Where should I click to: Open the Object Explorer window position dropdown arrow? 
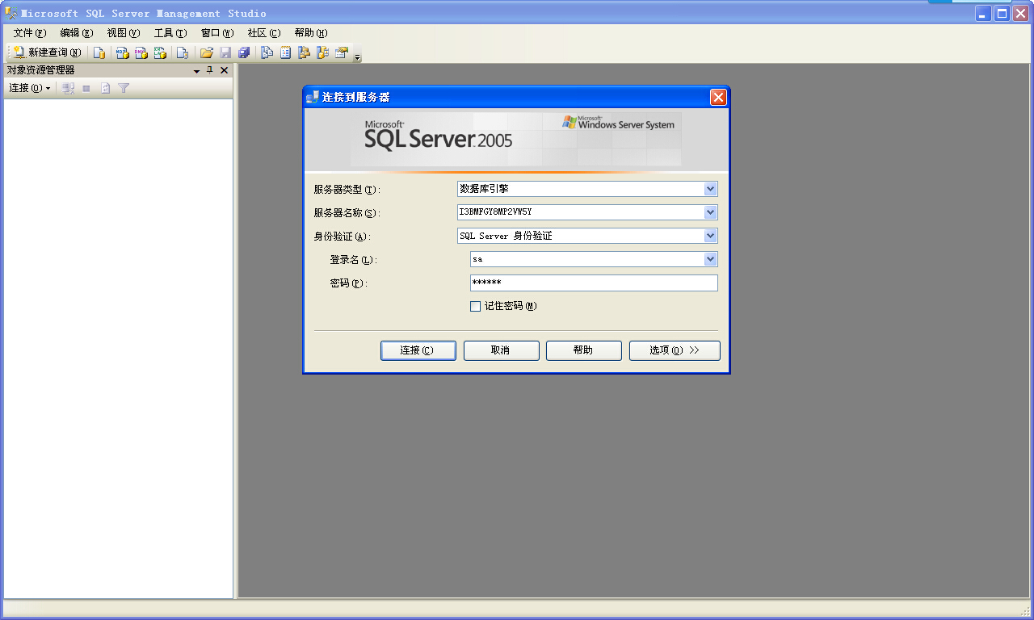pos(196,71)
